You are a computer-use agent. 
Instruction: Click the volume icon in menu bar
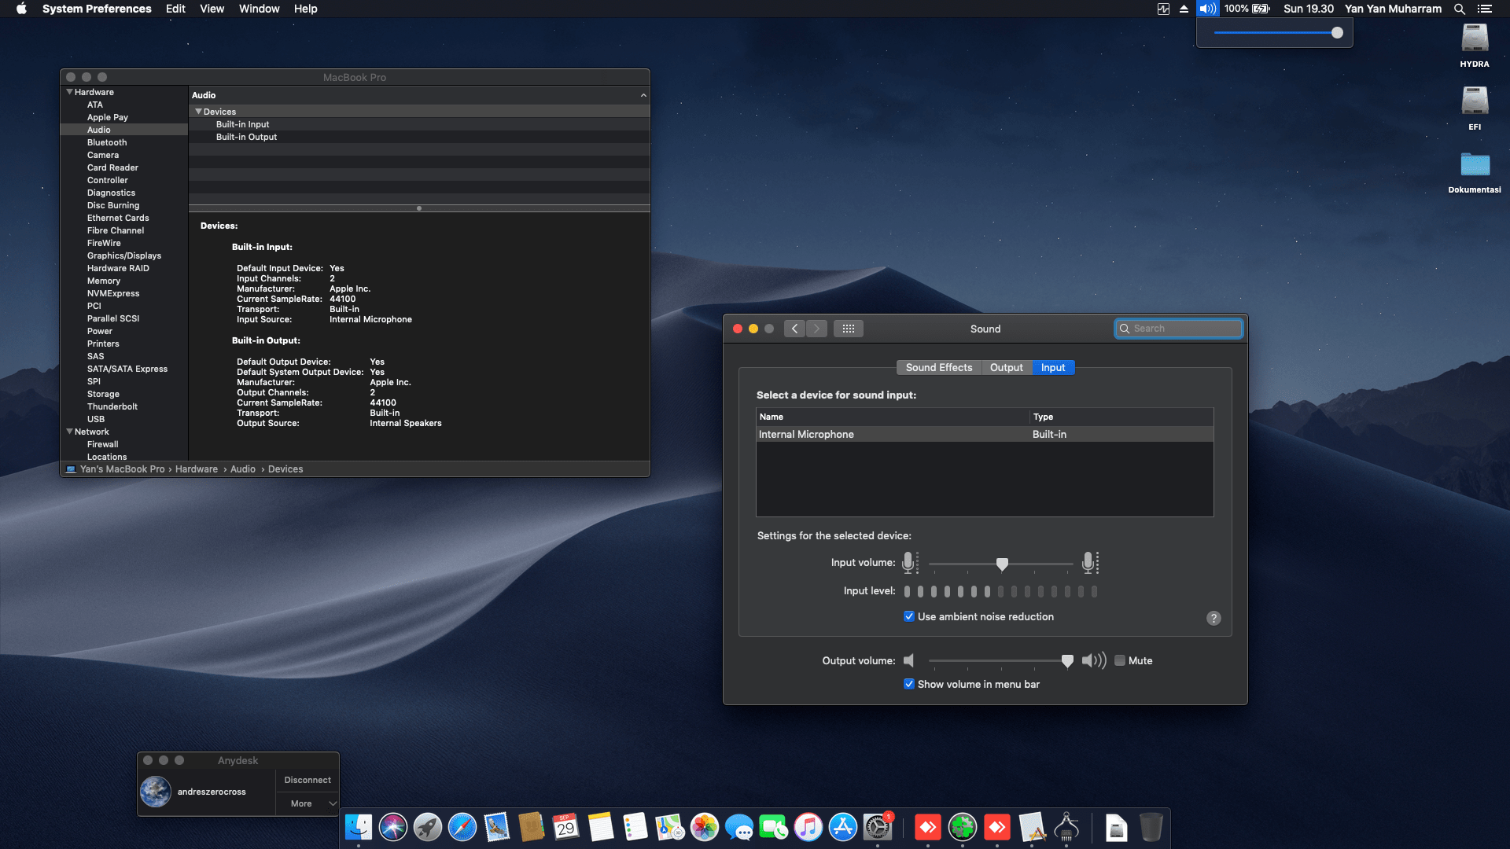[1207, 9]
